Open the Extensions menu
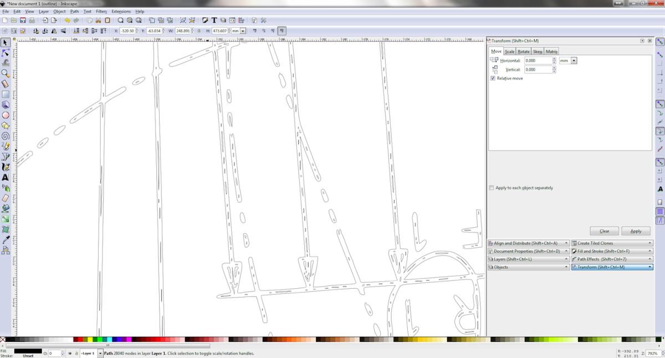 [121, 11]
